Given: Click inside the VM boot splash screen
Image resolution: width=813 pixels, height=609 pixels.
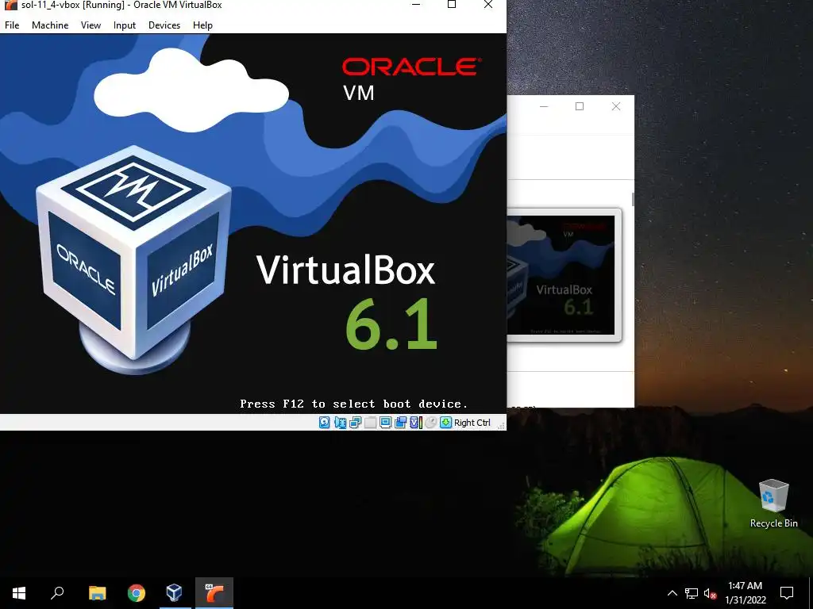Looking at the screenshot, I should (x=253, y=224).
